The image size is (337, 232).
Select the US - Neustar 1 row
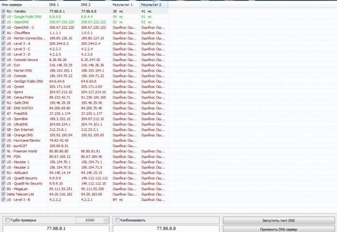pos(84,162)
